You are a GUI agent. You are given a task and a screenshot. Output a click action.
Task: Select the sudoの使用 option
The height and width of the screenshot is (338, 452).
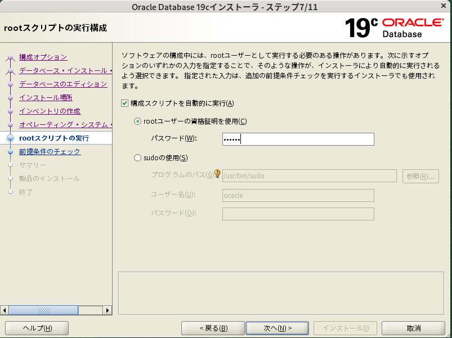point(137,158)
